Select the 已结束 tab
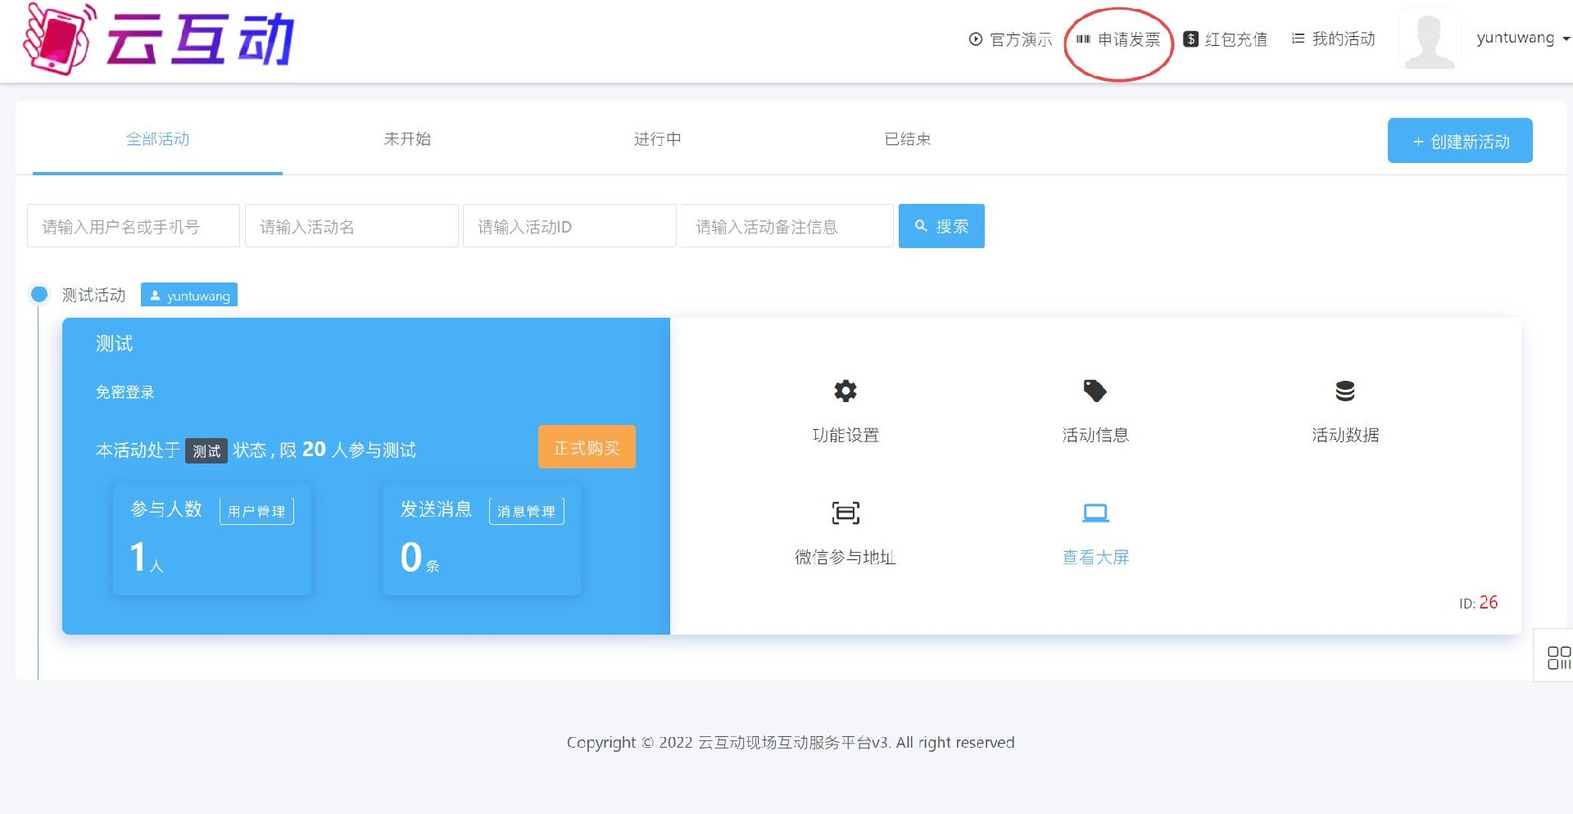Viewport: 1573px width, 814px height. point(907,139)
